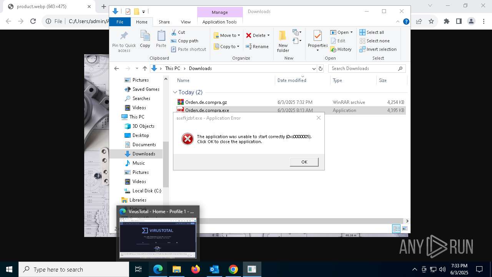Sort by Size column header

click(x=383, y=80)
